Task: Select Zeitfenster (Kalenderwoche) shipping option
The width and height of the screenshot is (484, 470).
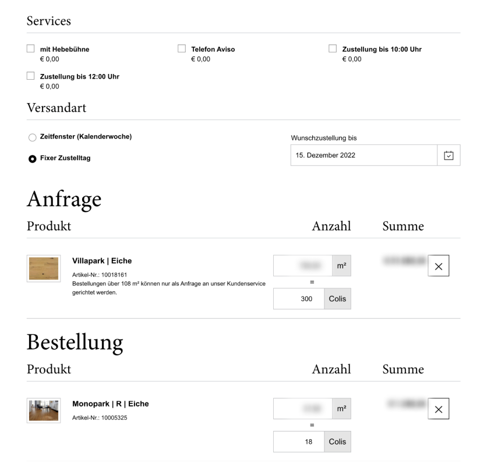Action: [x=33, y=137]
